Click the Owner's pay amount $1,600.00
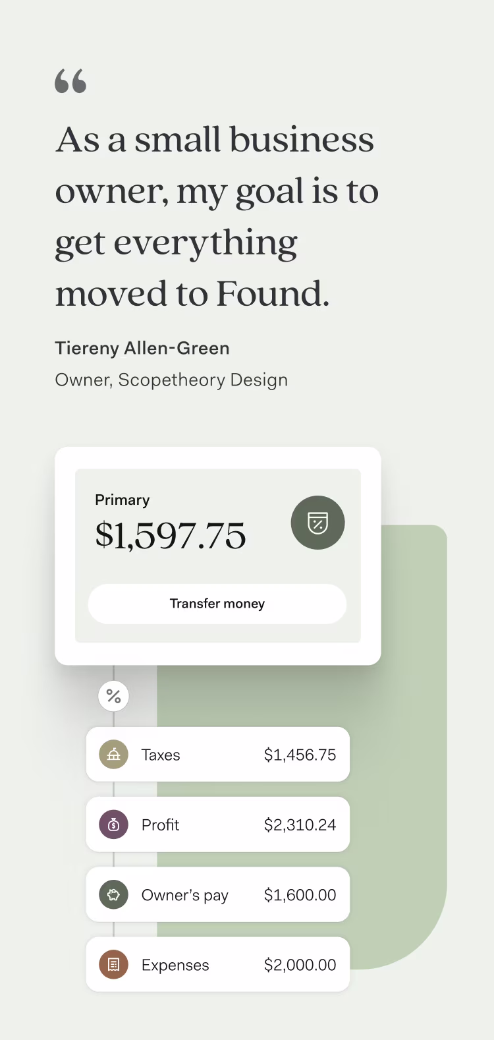The image size is (494, 1040). (x=300, y=895)
